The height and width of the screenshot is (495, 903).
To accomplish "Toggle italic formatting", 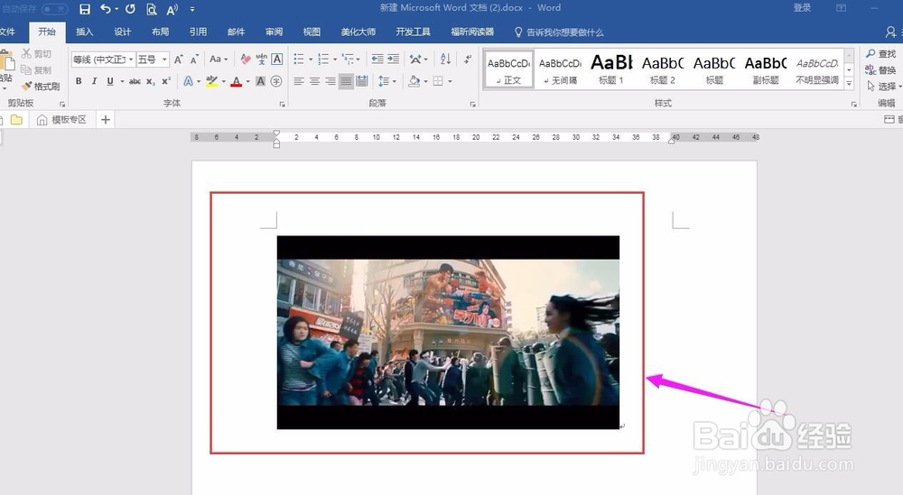I will pyautogui.click(x=94, y=82).
